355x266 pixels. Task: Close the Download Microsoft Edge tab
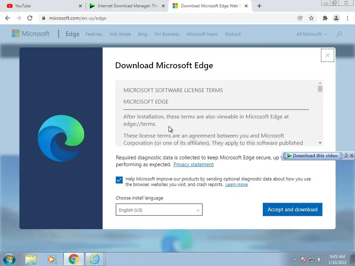[x=246, y=6]
